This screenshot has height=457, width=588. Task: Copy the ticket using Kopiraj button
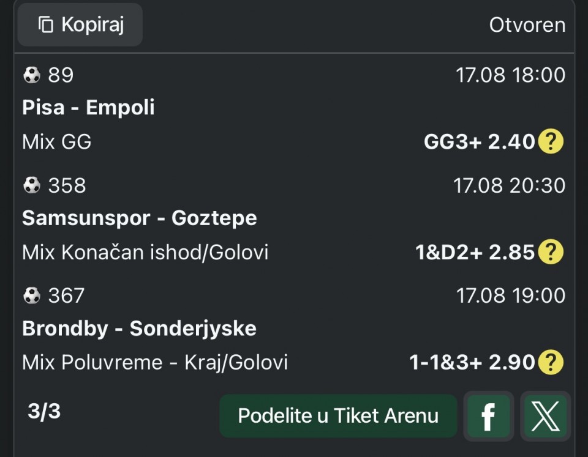coord(80,24)
